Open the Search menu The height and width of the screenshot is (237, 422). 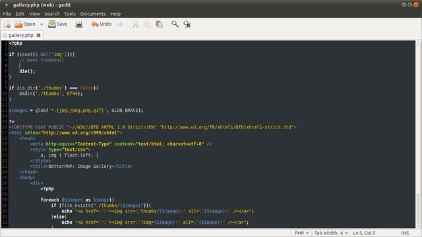(52, 14)
